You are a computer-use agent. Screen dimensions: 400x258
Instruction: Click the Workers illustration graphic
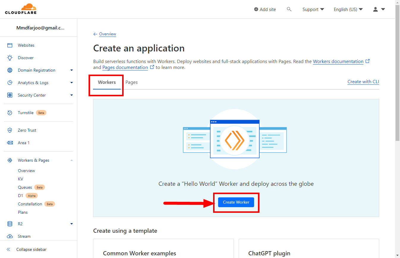(x=235, y=139)
